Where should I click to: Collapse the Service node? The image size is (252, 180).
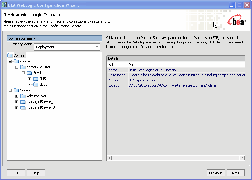(23, 73)
